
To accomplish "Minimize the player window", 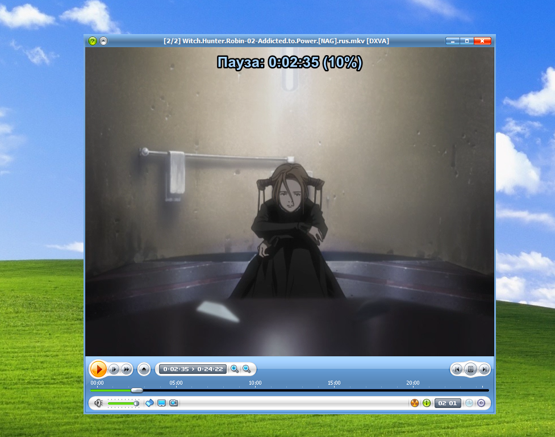I will point(453,41).
